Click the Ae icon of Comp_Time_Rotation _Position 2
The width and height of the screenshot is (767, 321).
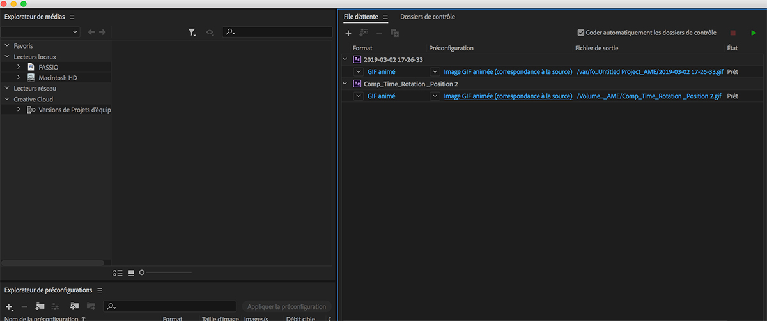[x=357, y=84]
